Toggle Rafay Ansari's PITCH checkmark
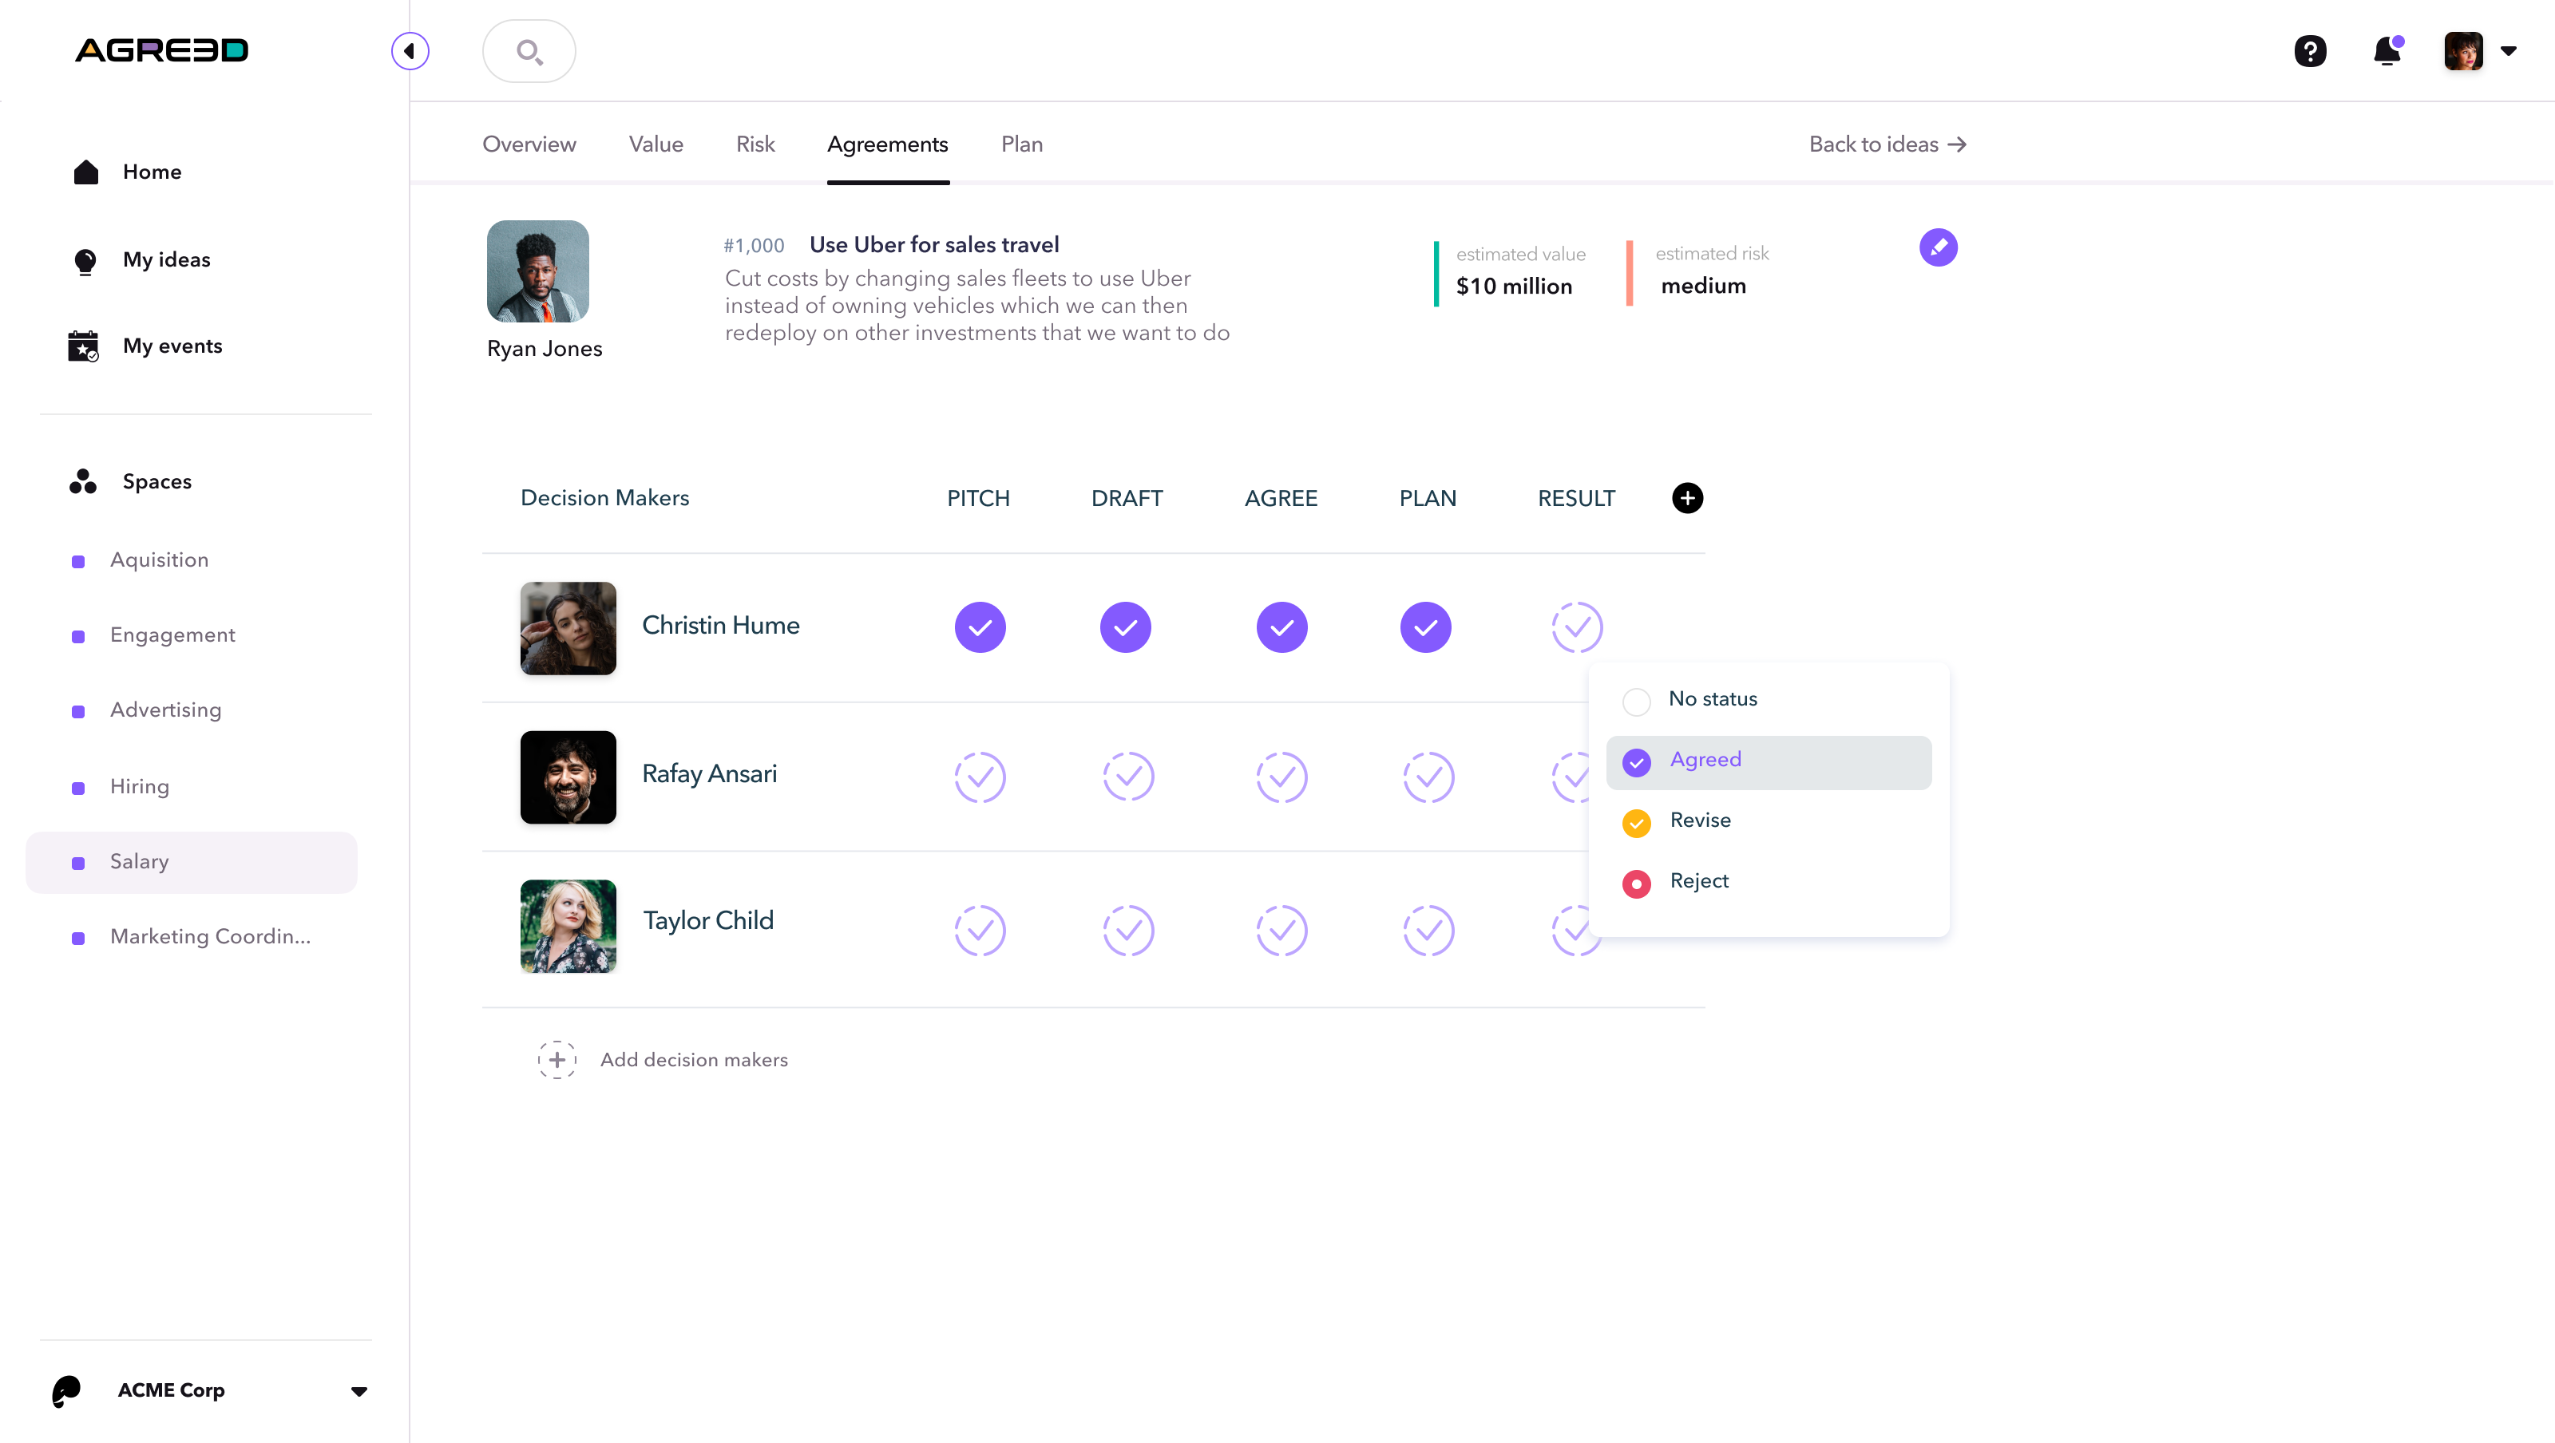This screenshot has width=2555, height=1443. click(980, 777)
